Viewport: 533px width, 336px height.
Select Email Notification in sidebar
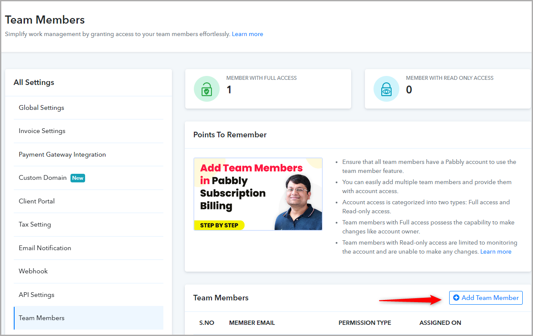[x=89, y=248]
